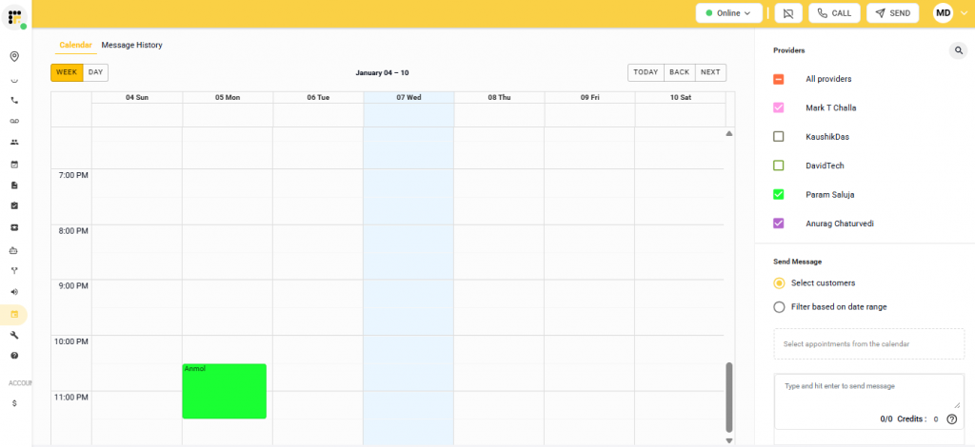
Task: Open the call routing fork sidebar icon
Action: pyautogui.click(x=14, y=271)
